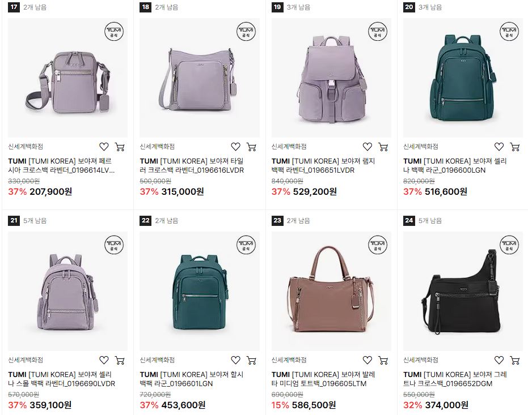The height and width of the screenshot is (415, 528).
Task: Click the 신세계백화점 store label on item 18
Action: pos(157,147)
